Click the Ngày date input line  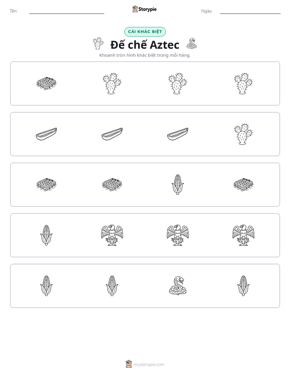click(x=250, y=11)
